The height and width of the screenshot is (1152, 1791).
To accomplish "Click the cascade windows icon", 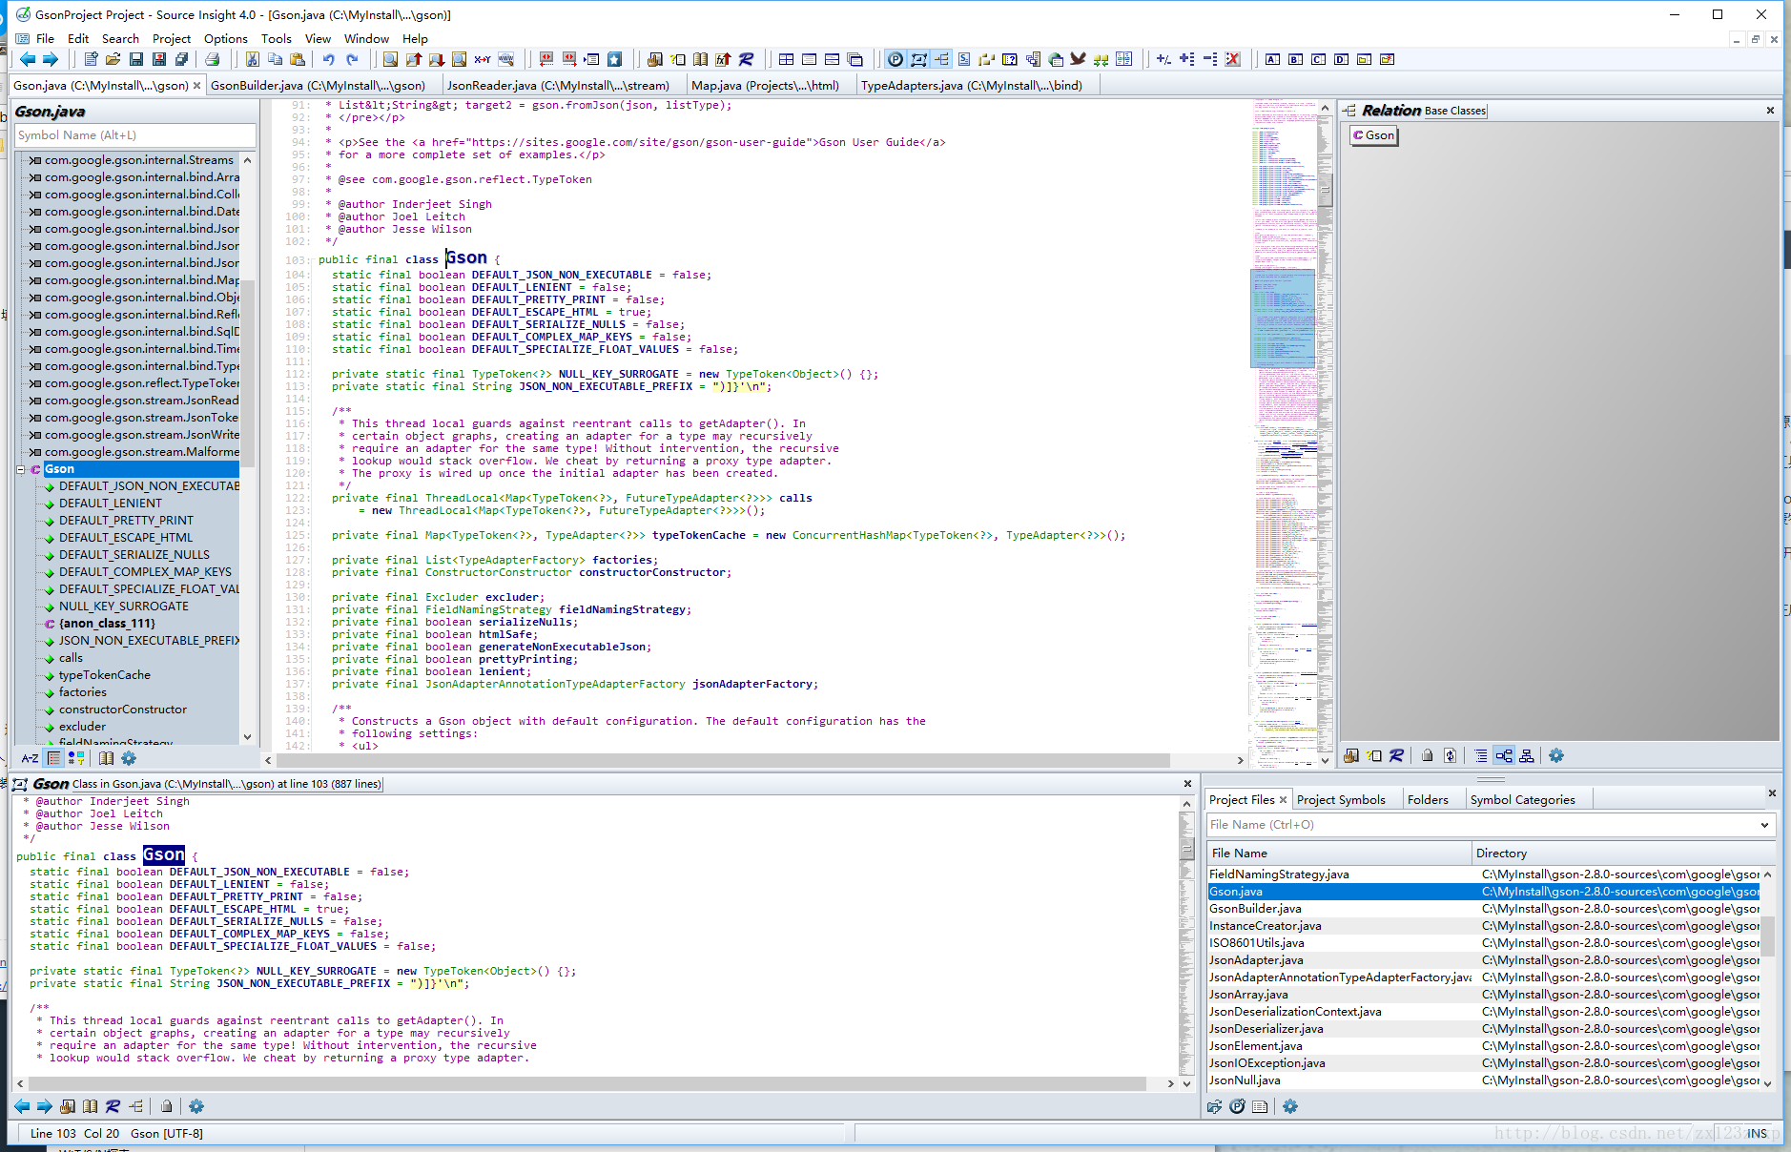I will point(854,59).
